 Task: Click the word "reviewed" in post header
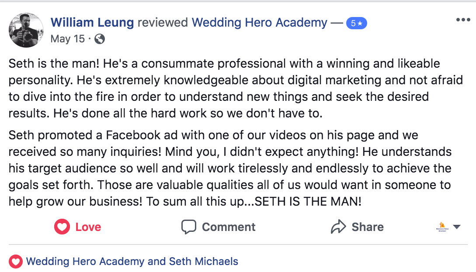coord(163,23)
